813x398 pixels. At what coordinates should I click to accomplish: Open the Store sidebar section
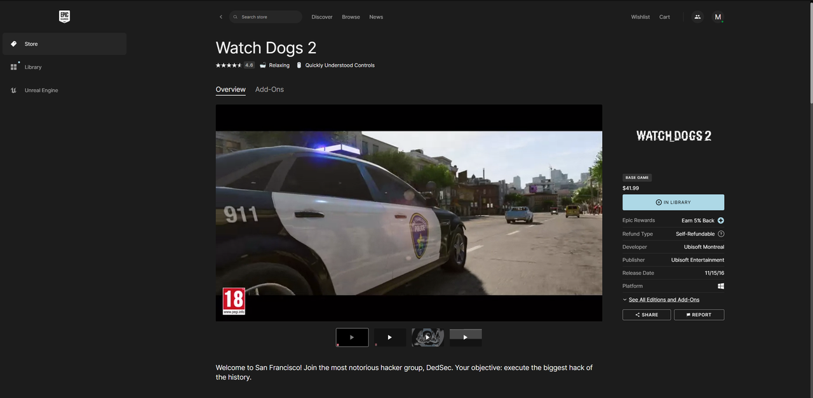(64, 44)
